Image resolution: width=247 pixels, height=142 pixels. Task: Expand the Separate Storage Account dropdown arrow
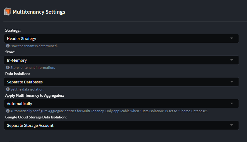(231, 125)
